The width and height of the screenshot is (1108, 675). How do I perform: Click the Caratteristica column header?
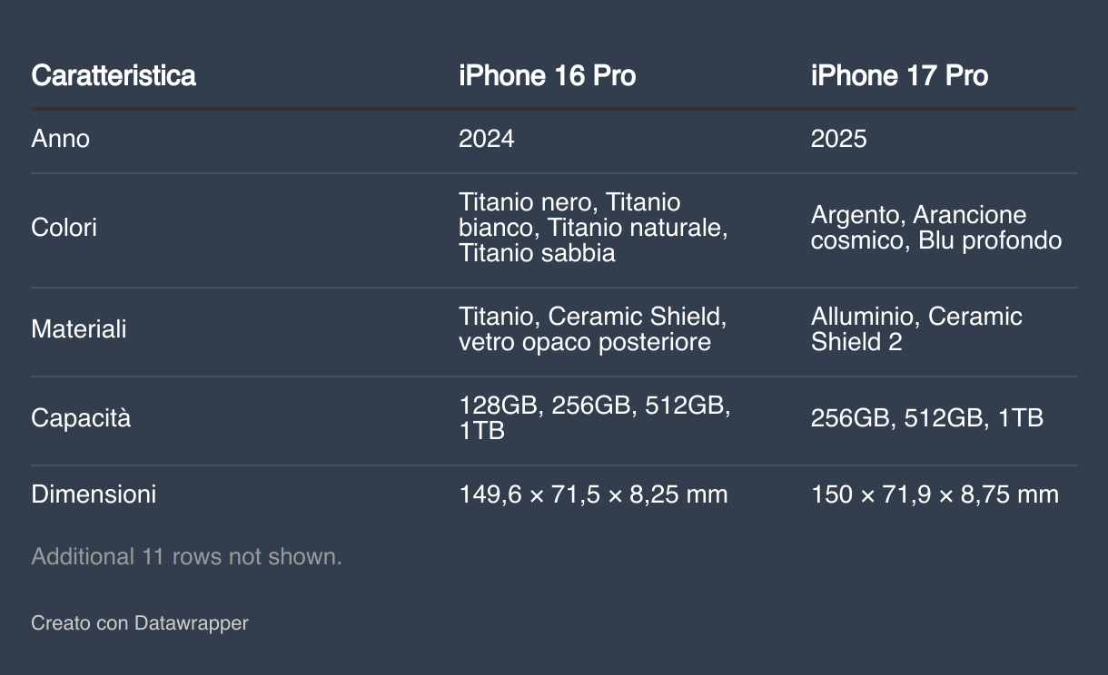coord(114,75)
